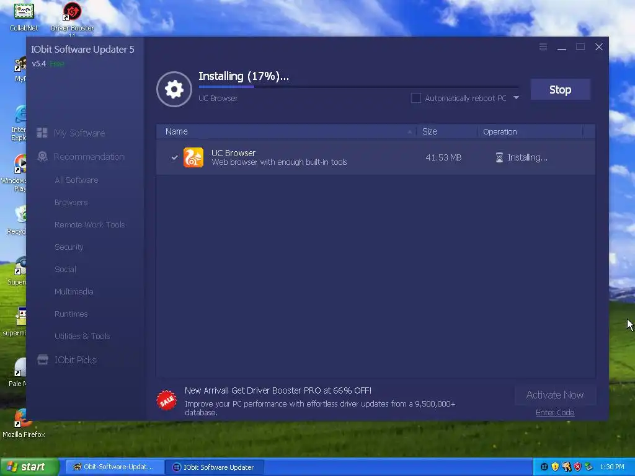Click the gear installing icon

(174, 89)
